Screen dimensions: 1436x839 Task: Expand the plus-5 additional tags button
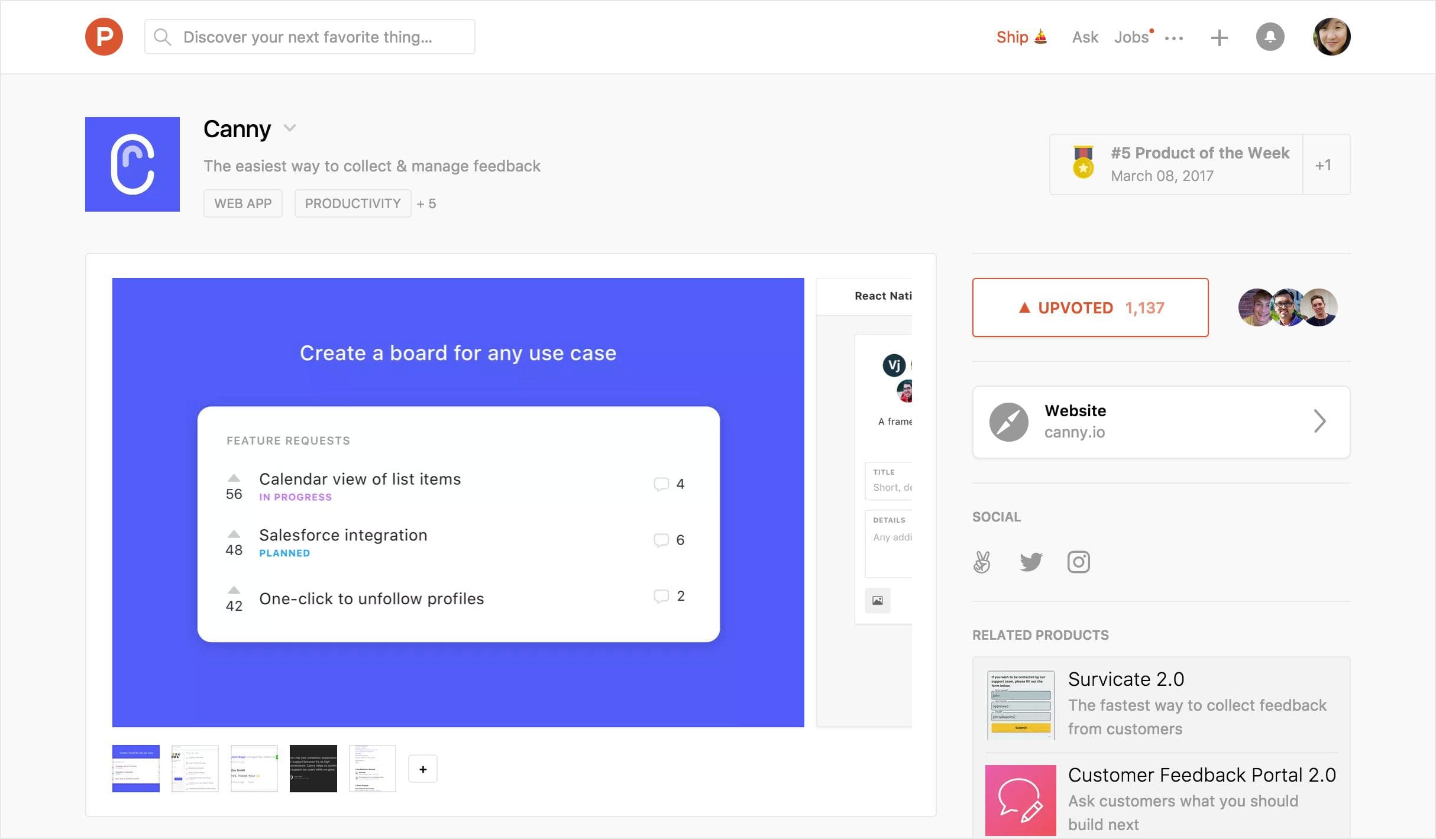coord(426,203)
